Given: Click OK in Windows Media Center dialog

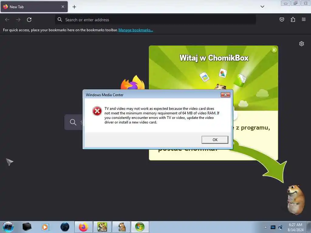Looking at the screenshot, I should [215, 140].
